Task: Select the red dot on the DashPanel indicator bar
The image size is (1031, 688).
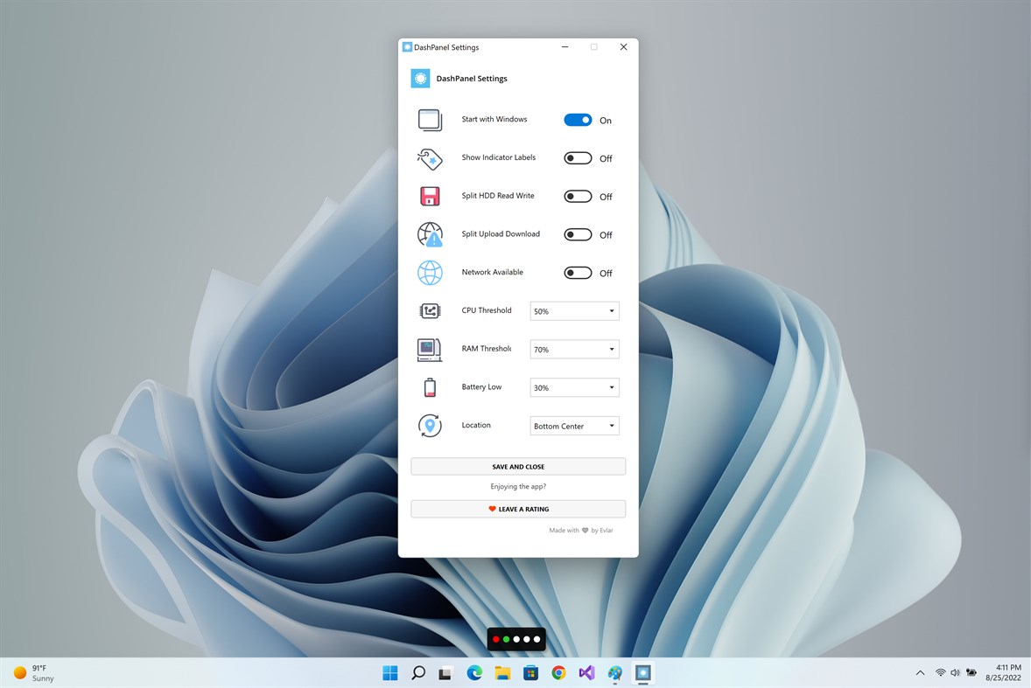Action: [496, 639]
